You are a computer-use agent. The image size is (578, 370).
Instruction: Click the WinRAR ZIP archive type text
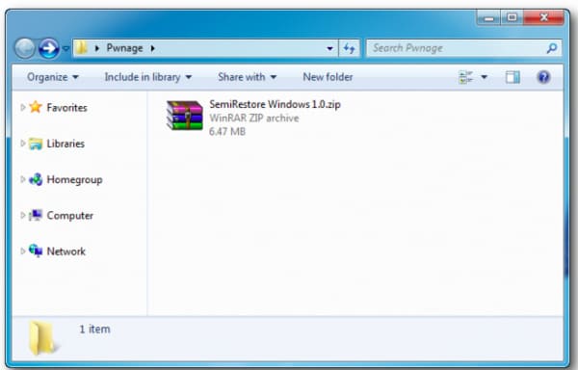[254, 118]
